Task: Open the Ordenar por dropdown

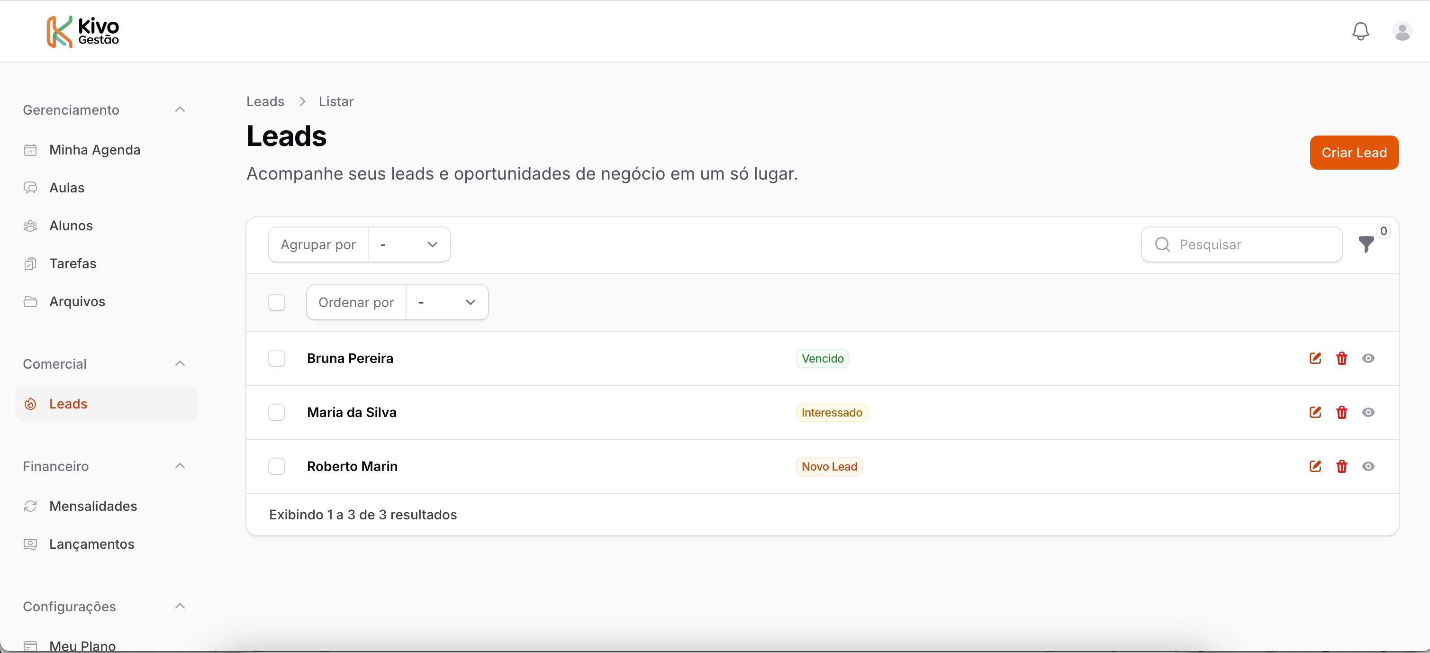Action: (x=446, y=302)
